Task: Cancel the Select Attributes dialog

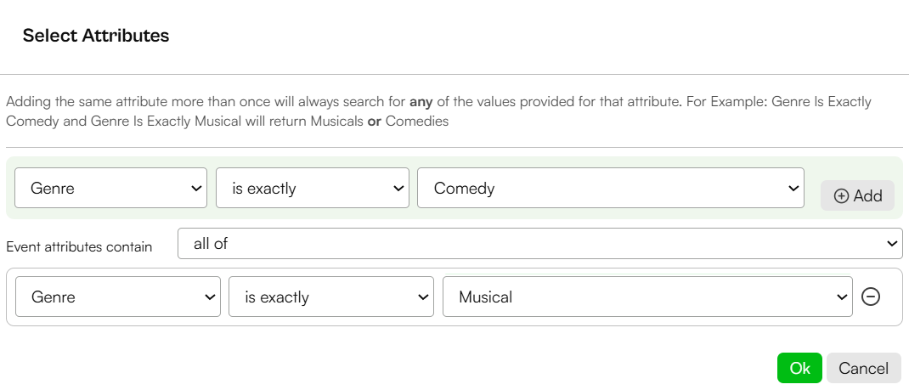Action: click(x=863, y=368)
